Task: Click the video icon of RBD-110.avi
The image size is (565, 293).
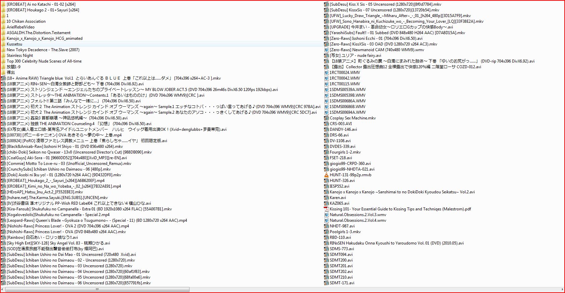Action: tap(326, 237)
